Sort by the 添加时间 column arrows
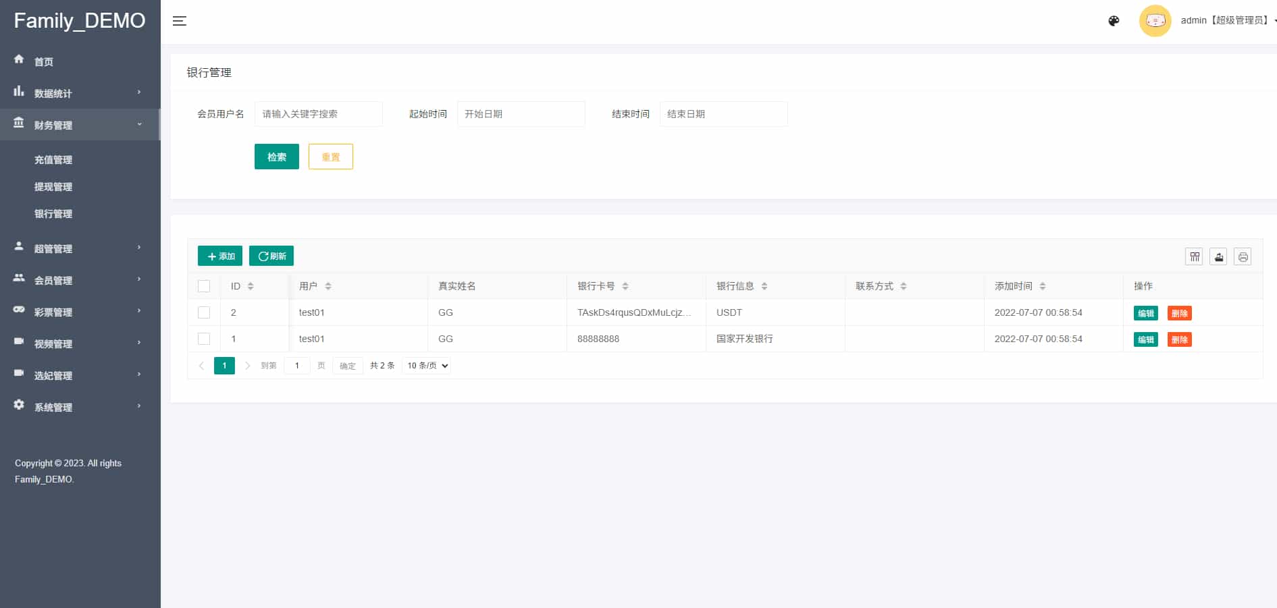 point(1043,286)
